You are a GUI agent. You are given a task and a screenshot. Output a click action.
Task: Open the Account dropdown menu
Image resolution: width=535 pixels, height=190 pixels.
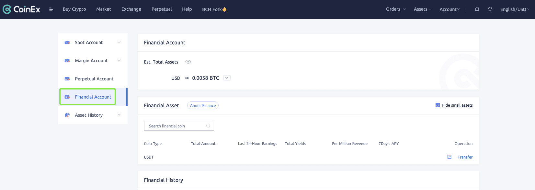(450, 9)
